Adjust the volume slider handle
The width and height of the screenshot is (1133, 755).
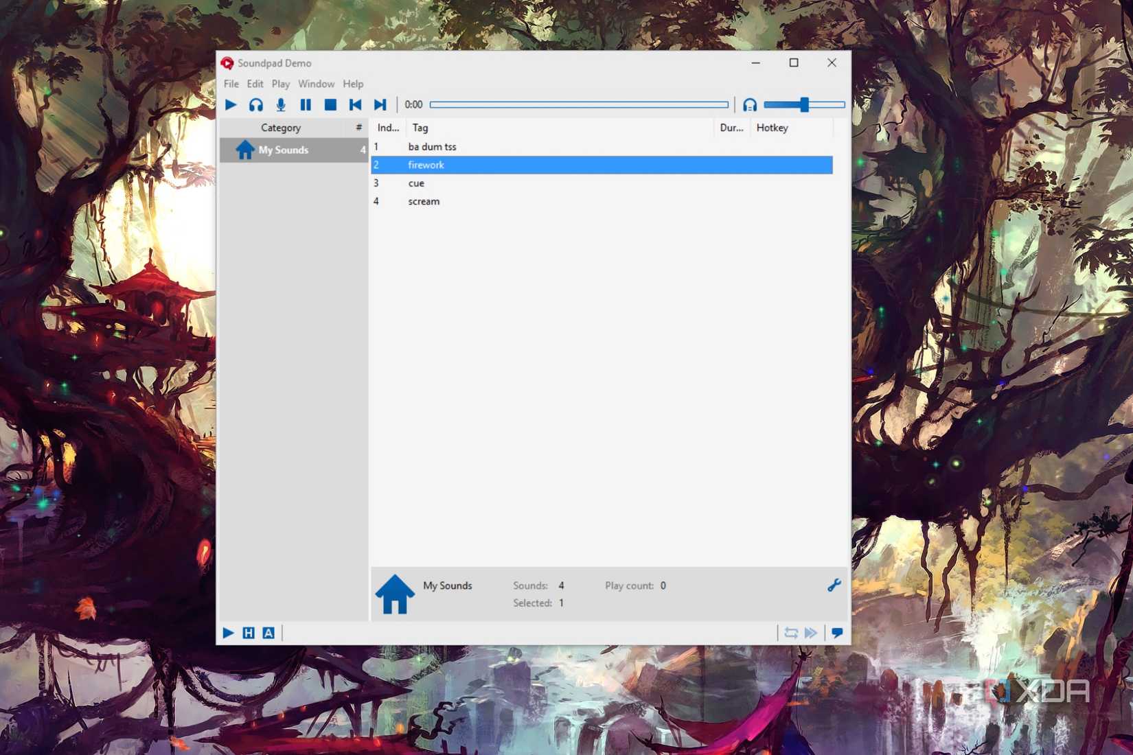804,105
